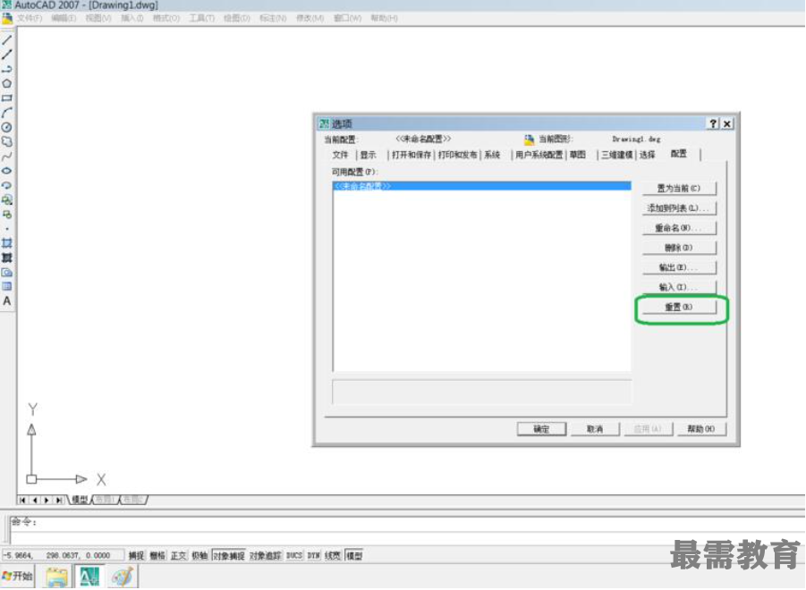Open the 工具(T) menu

[201, 18]
